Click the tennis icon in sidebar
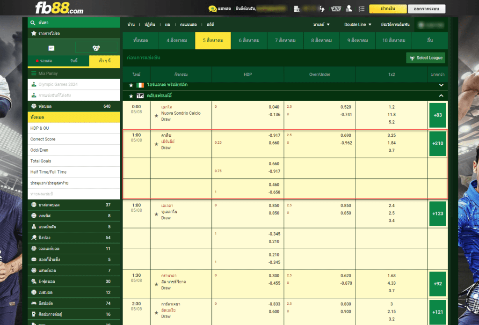 tap(34, 215)
